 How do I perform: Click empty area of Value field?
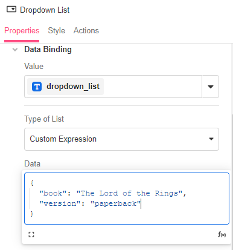pos(153,87)
